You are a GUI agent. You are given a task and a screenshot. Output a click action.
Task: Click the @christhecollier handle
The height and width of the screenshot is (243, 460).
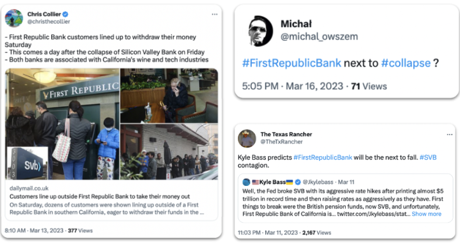point(48,23)
